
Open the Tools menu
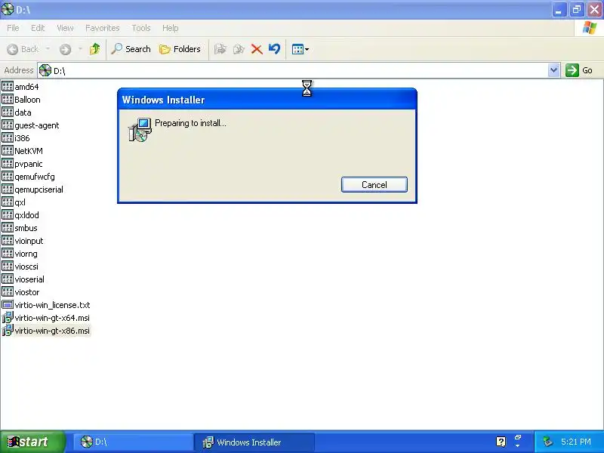click(x=141, y=28)
